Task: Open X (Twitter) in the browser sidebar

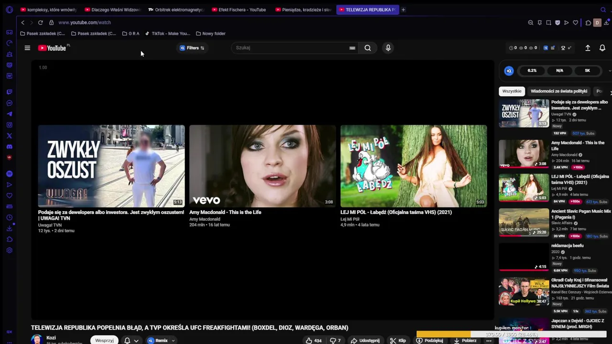Action: 9,136
